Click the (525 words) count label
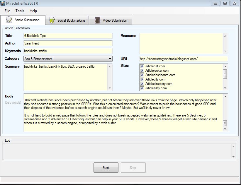The image size is (241, 185). [13, 102]
